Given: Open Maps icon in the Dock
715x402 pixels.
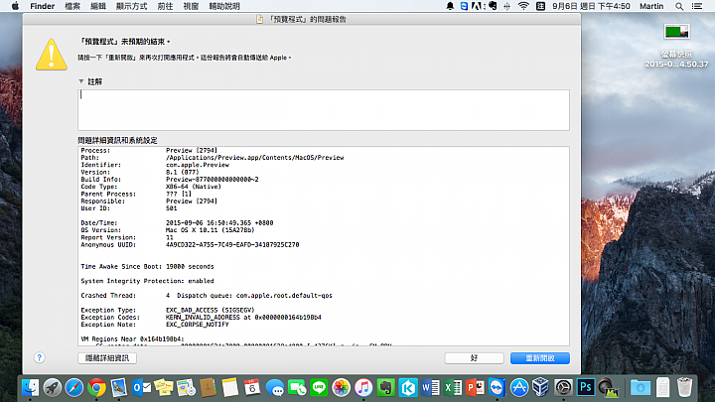Looking at the screenshot, I should (186, 388).
